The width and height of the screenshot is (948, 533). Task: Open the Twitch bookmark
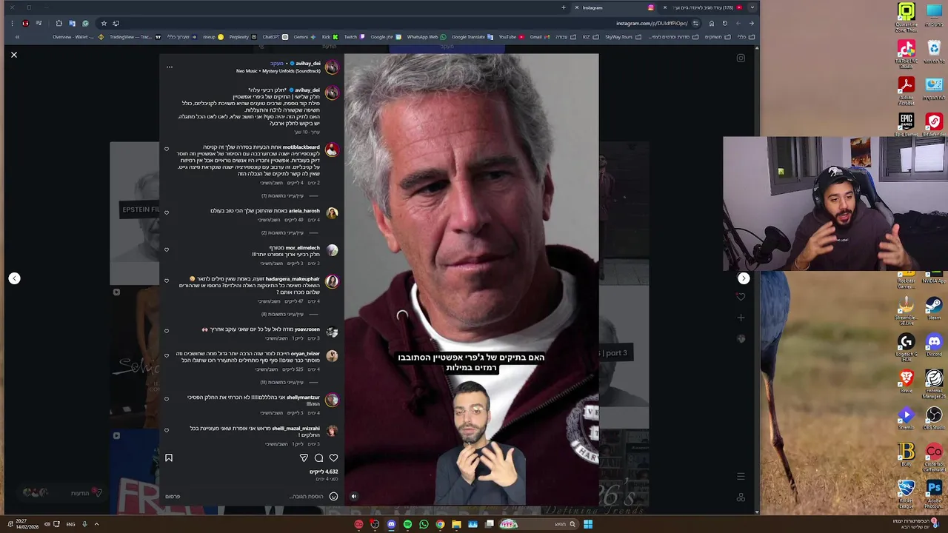pyautogui.click(x=353, y=37)
